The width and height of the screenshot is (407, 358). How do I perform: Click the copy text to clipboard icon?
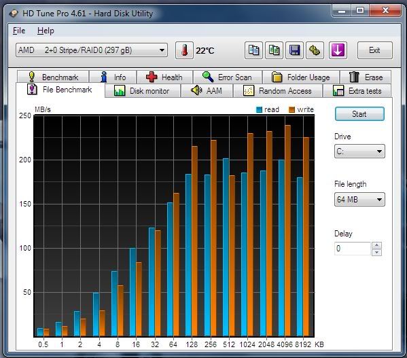253,50
